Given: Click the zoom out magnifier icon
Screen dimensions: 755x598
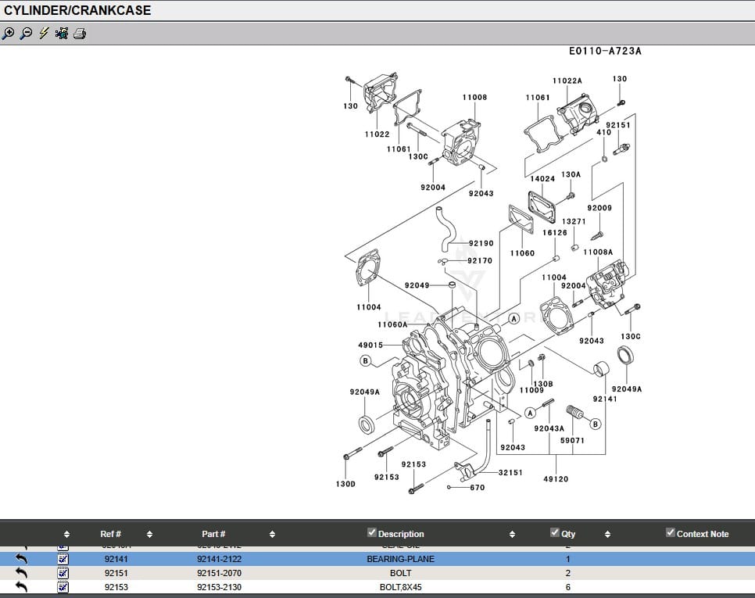Looking at the screenshot, I should (26, 34).
